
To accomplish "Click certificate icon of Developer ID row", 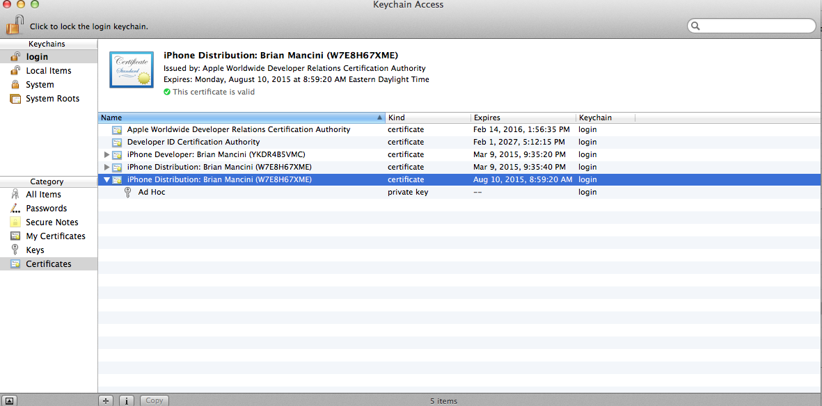I will coord(118,142).
